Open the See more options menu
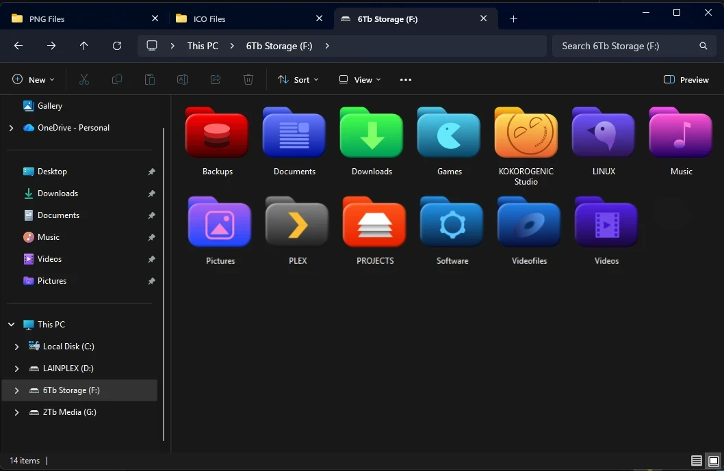The image size is (724, 471). coord(405,79)
